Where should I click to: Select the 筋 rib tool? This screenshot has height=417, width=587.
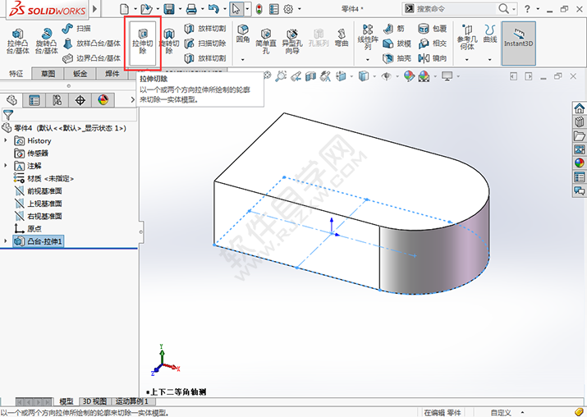tap(394, 29)
